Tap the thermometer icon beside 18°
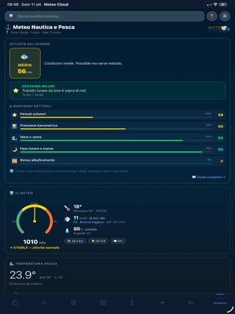This screenshot has height=314, width=235. (x=67, y=208)
